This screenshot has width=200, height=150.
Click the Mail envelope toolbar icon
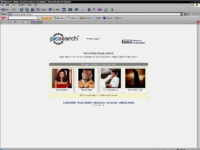point(70,9)
